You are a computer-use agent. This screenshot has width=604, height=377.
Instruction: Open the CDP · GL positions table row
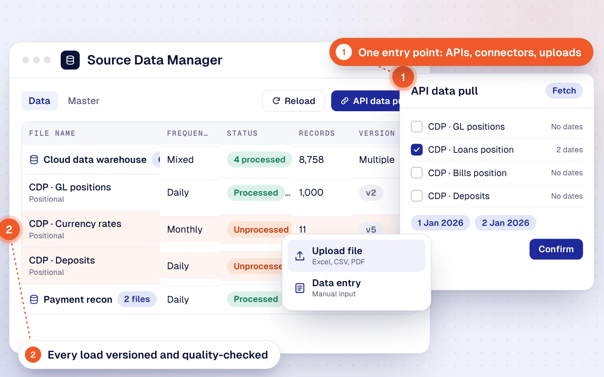pyautogui.click(x=211, y=193)
